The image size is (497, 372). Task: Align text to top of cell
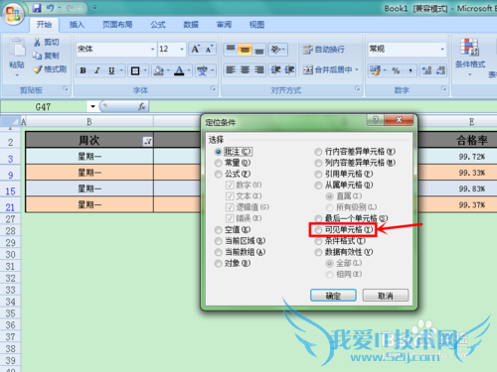click(x=231, y=50)
